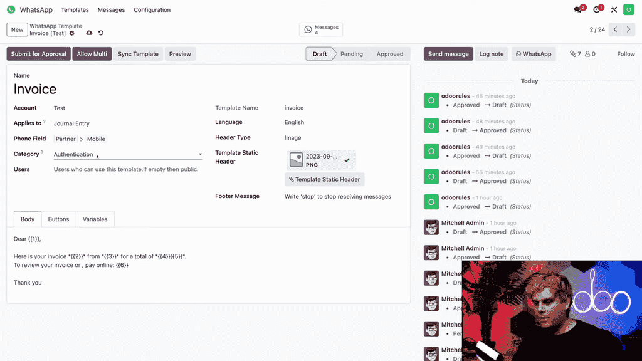The width and height of the screenshot is (642, 361).
Task: Expand the Category dropdown arrow
Action: [200, 154]
